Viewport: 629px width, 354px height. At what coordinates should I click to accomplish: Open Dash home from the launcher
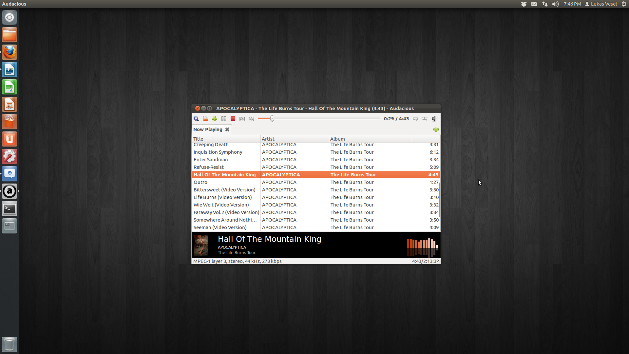click(x=10, y=17)
